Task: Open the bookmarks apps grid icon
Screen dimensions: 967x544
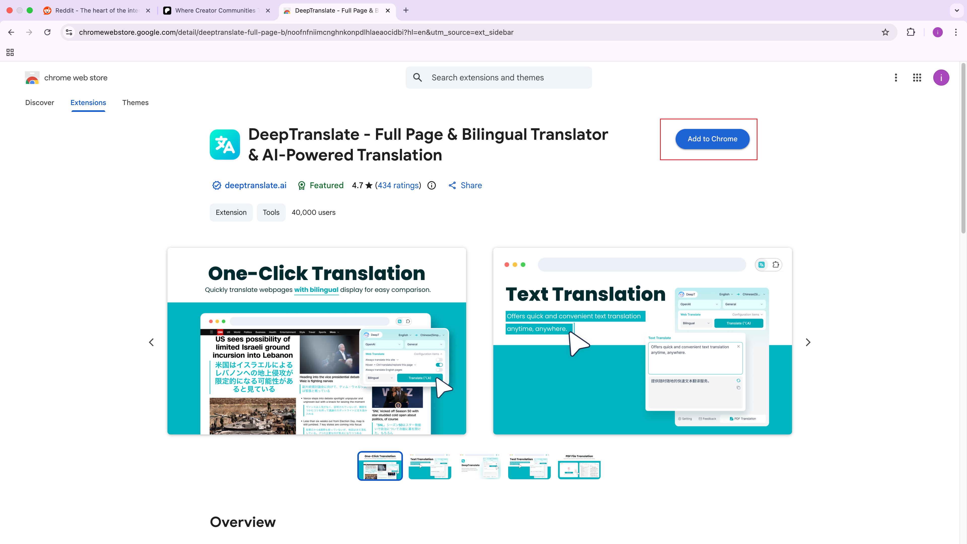Action: click(10, 53)
